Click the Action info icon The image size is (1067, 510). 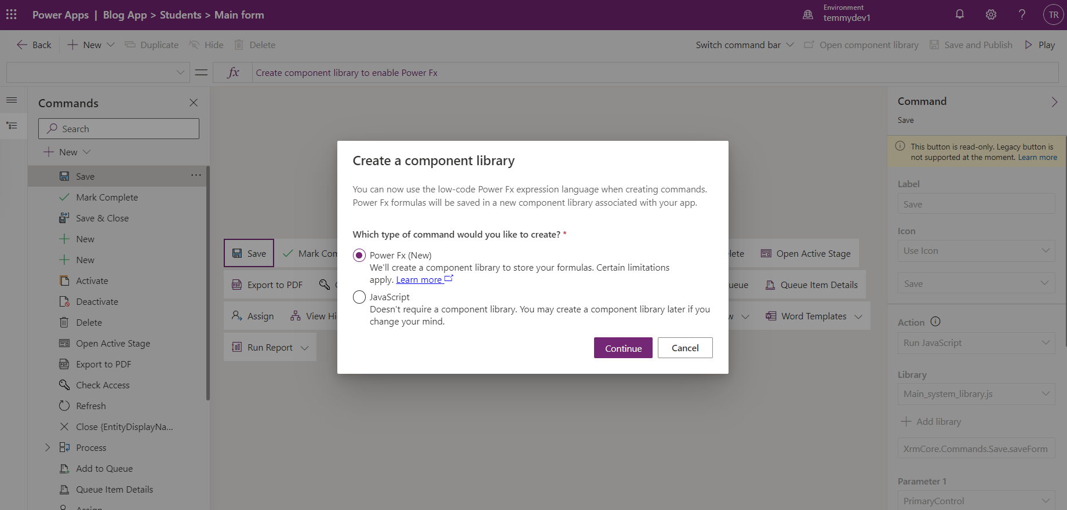click(x=935, y=322)
